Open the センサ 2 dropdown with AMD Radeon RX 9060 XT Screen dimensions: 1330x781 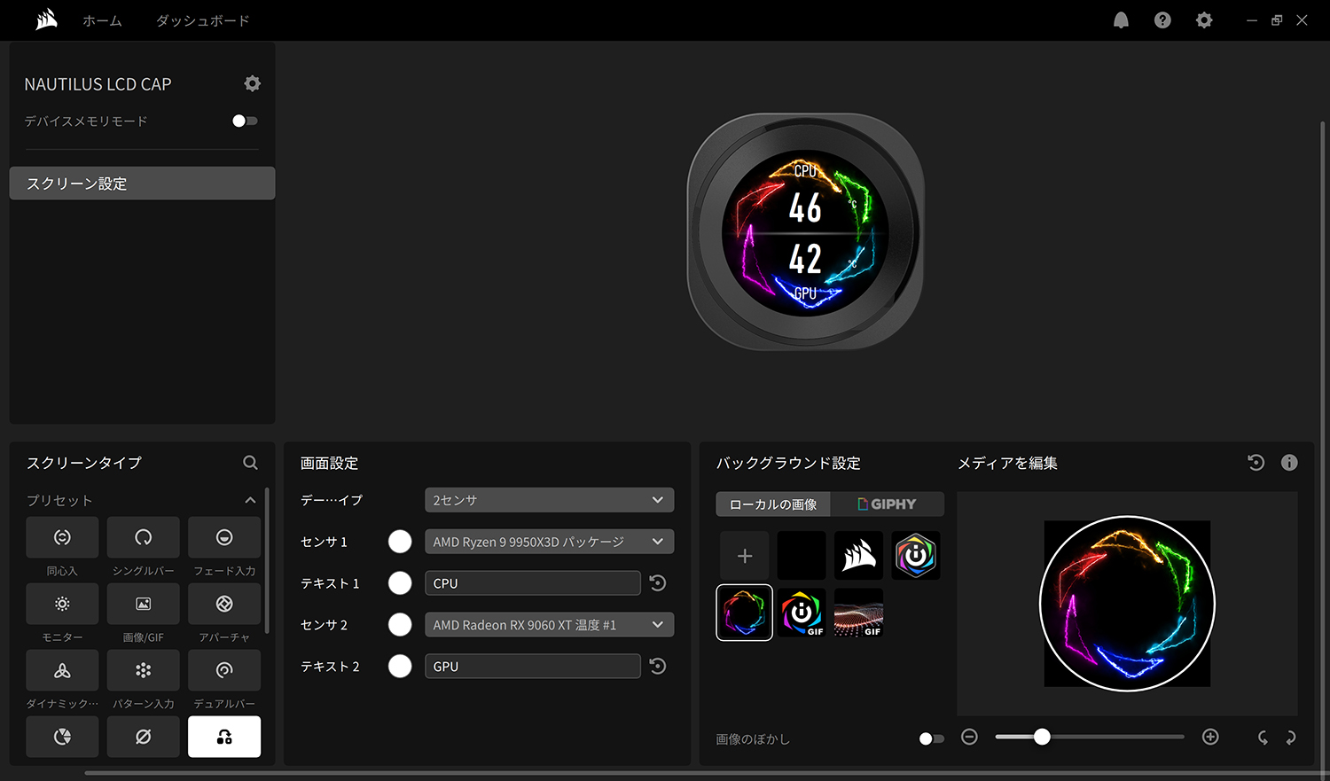pos(549,625)
